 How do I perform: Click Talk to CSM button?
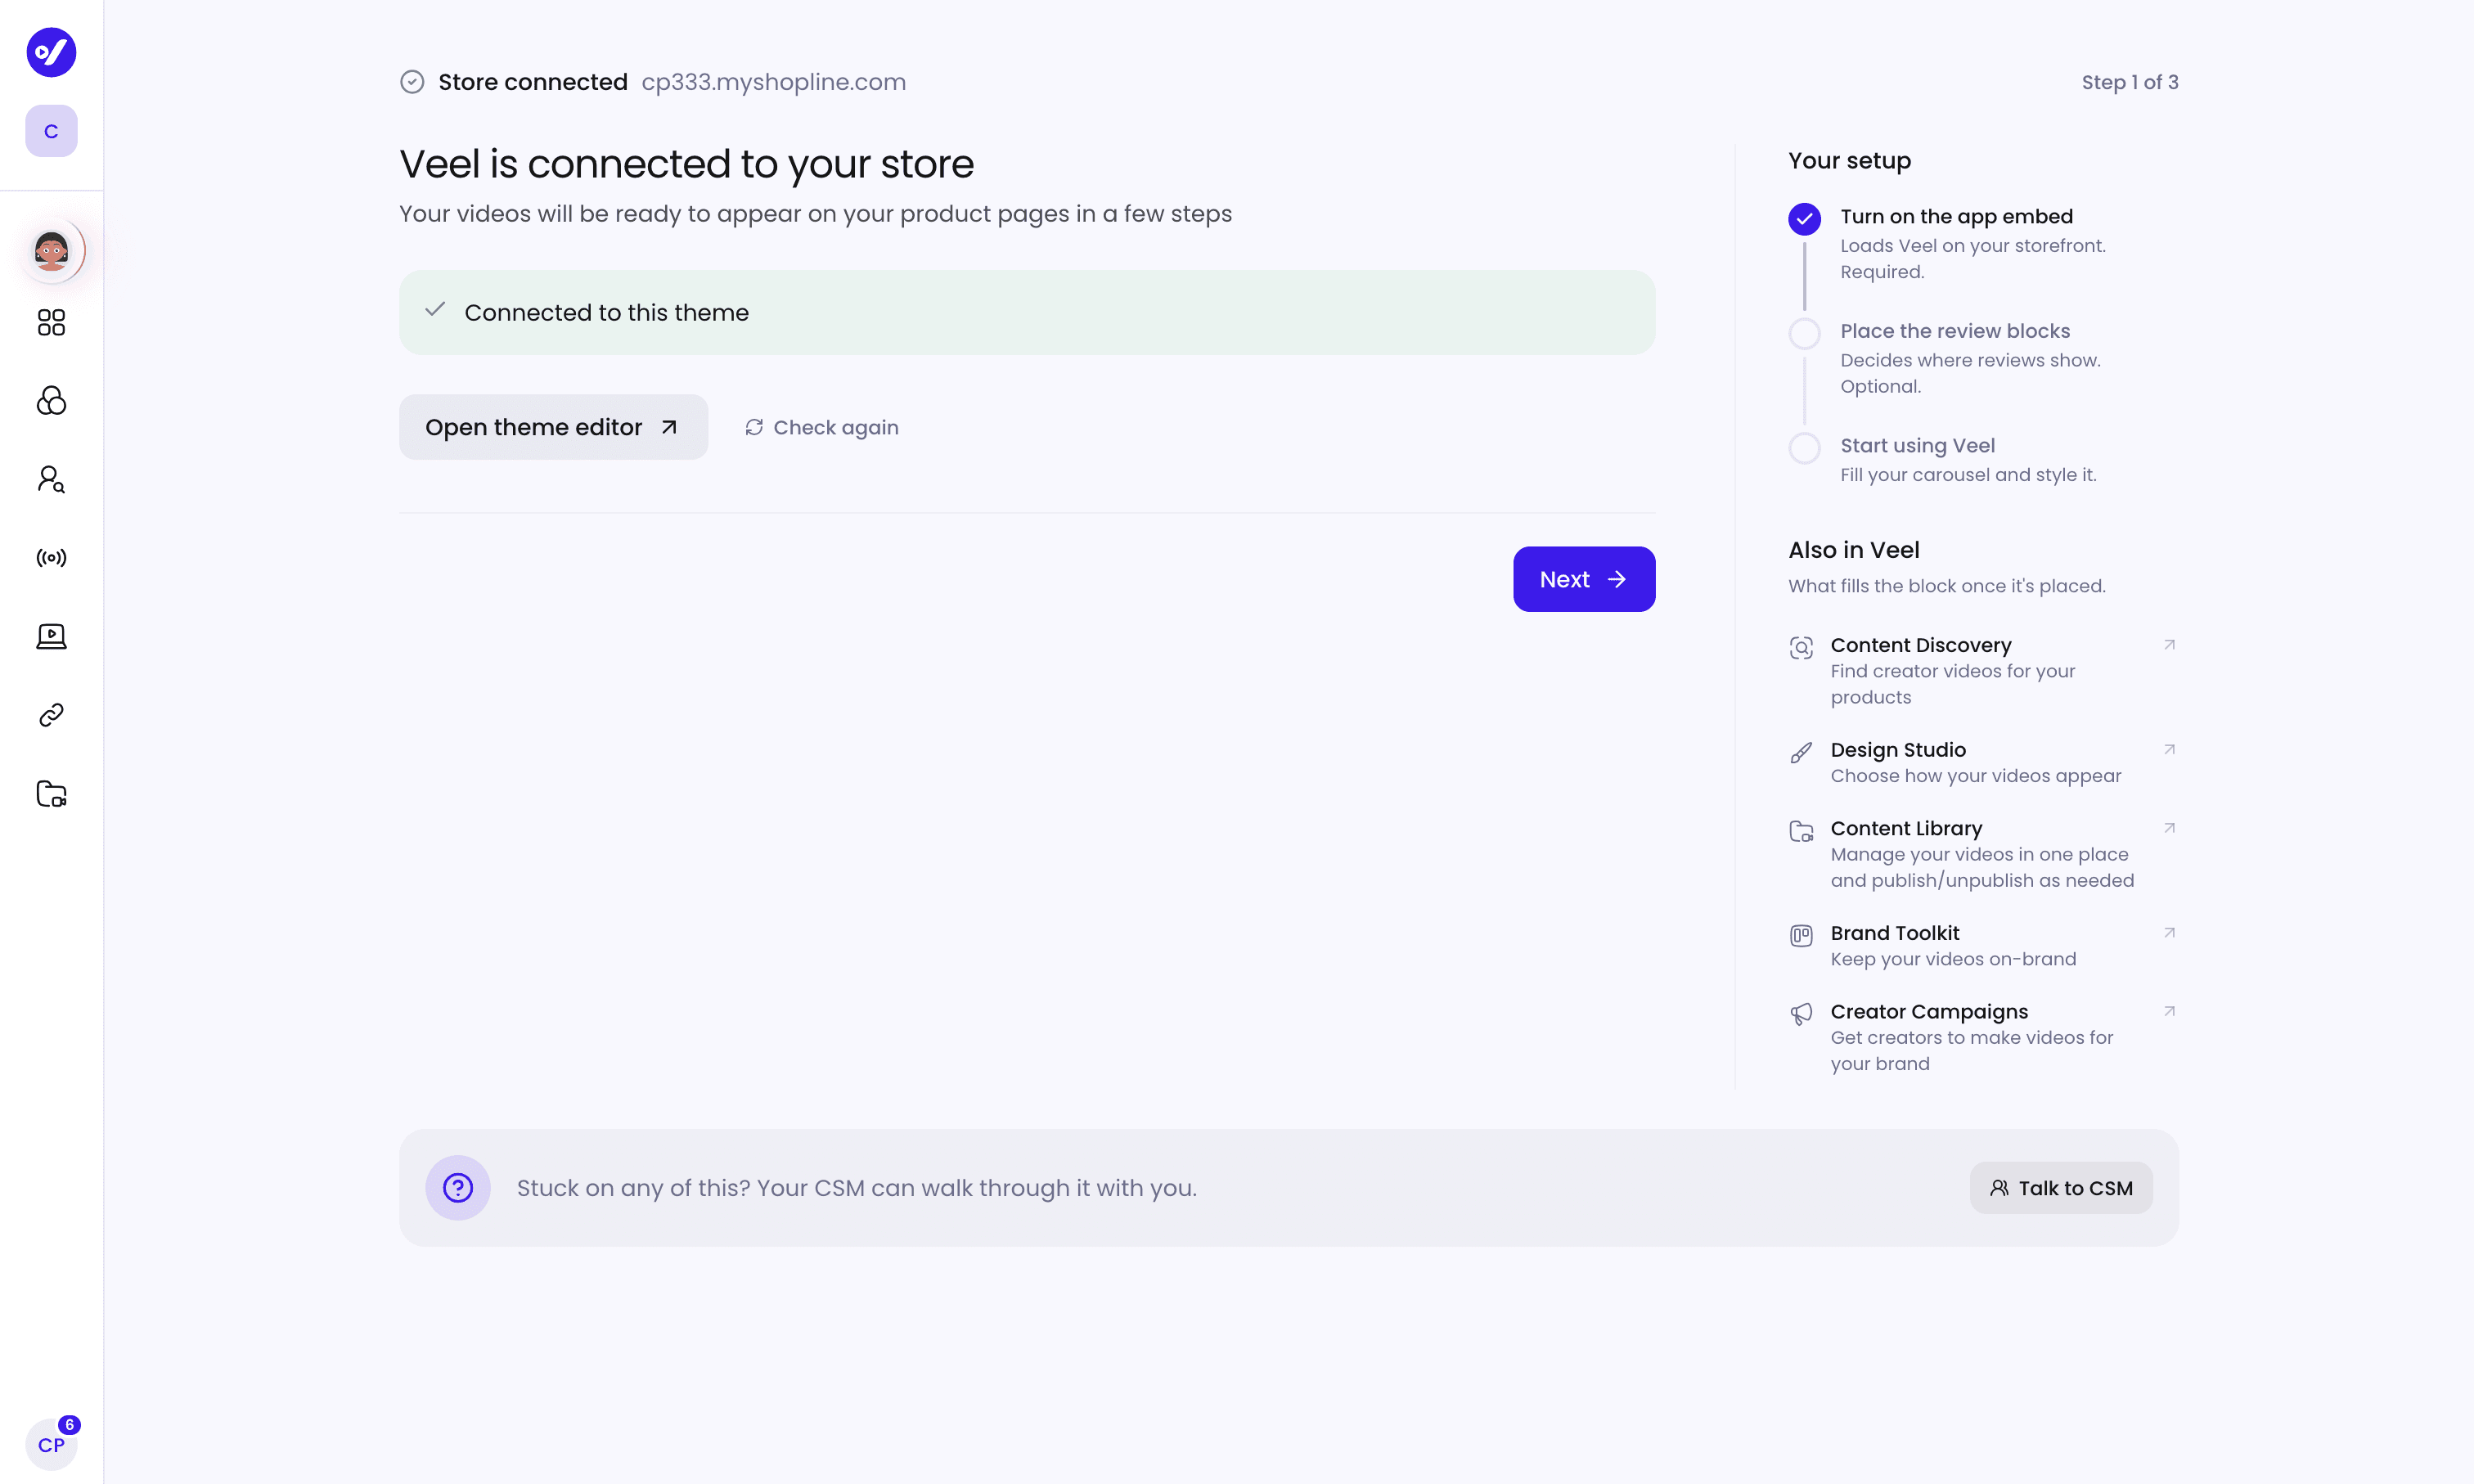tap(2061, 1188)
